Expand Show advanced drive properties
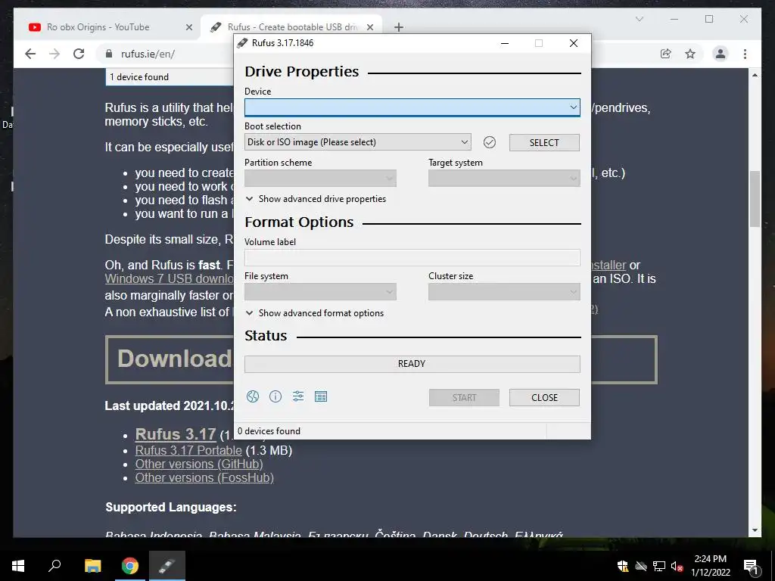The height and width of the screenshot is (581, 775). pyautogui.click(x=316, y=199)
